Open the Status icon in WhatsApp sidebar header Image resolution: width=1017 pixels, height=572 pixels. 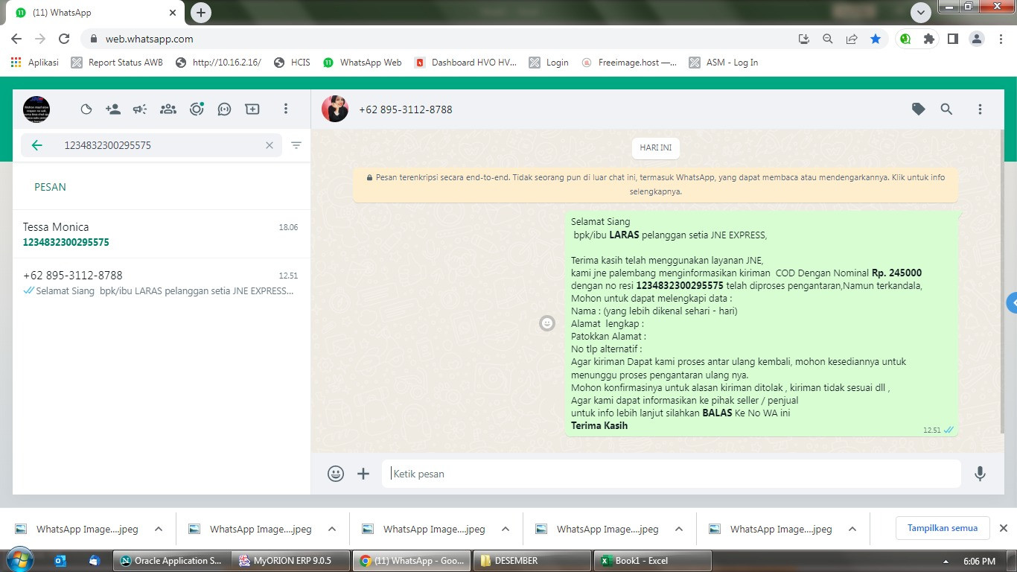86,109
